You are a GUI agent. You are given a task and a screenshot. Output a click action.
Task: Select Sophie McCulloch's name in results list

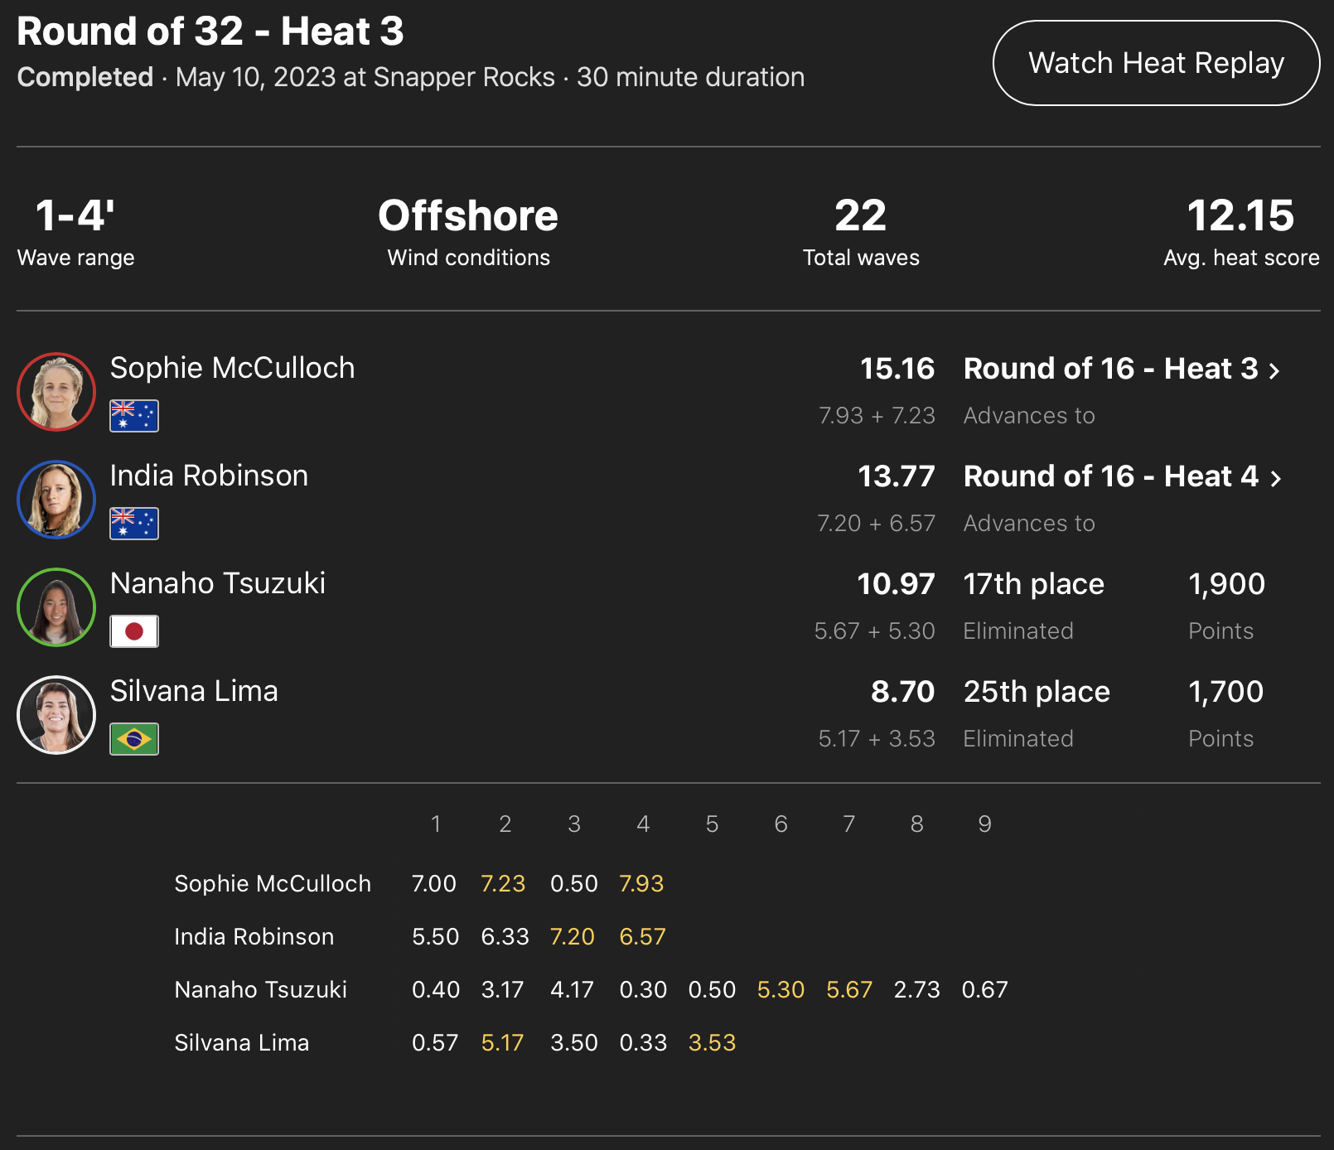tap(232, 368)
